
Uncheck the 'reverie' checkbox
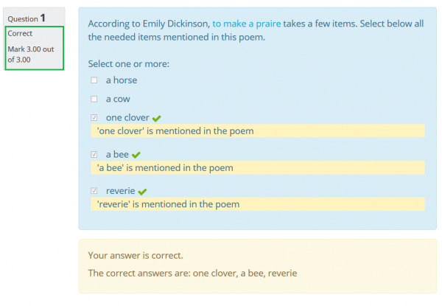click(x=94, y=192)
